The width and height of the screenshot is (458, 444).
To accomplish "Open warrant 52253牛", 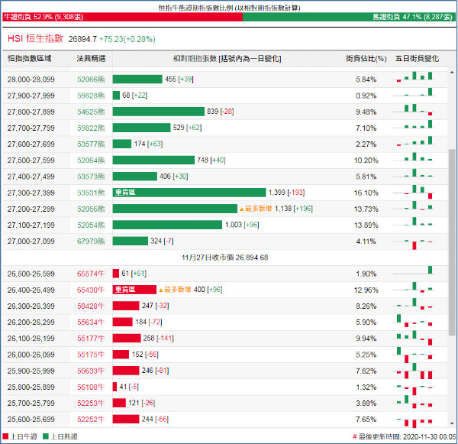I will pos(91,403).
